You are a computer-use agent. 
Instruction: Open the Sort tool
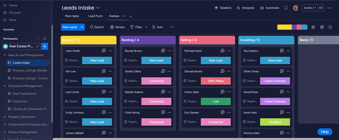(x=158, y=27)
